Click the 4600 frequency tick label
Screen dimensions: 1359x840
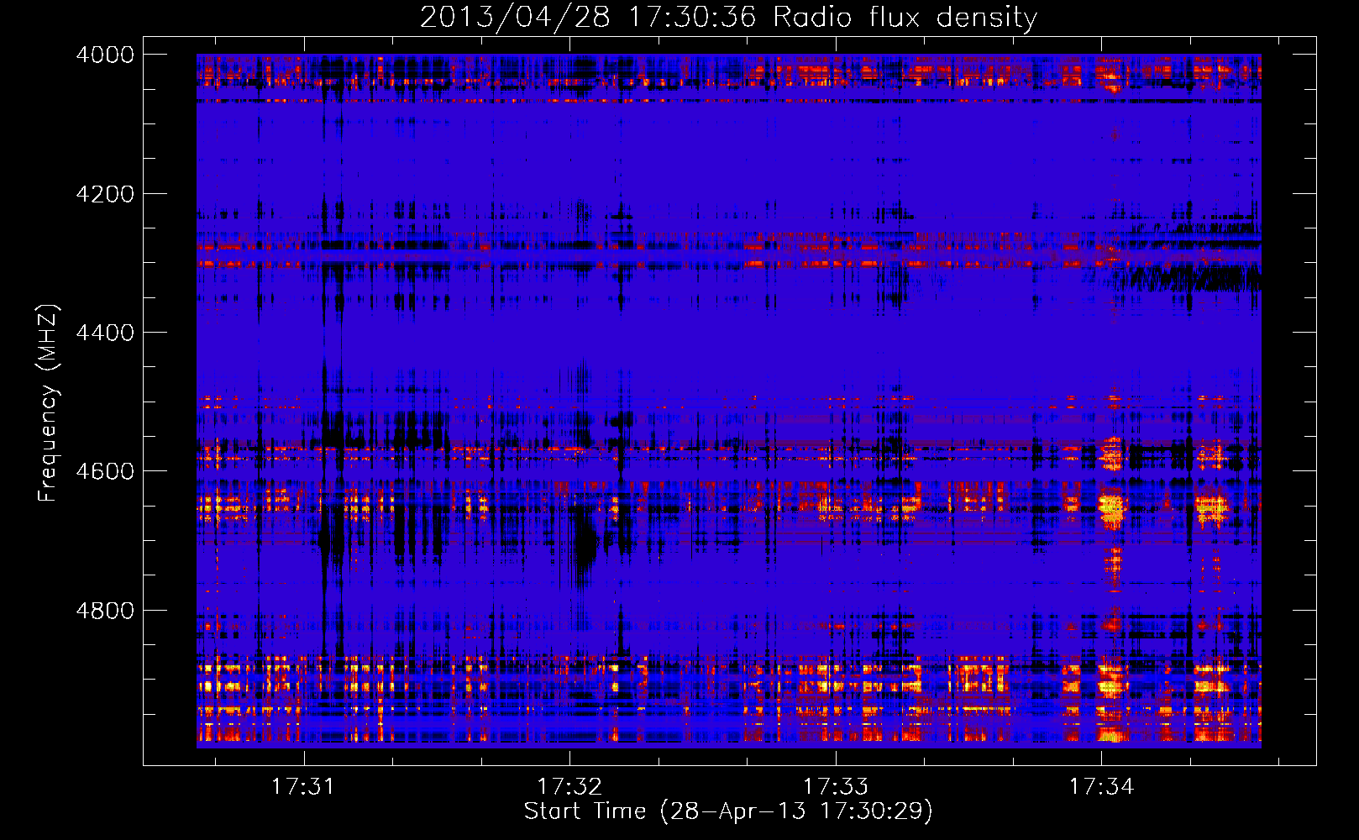tap(105, 471)
